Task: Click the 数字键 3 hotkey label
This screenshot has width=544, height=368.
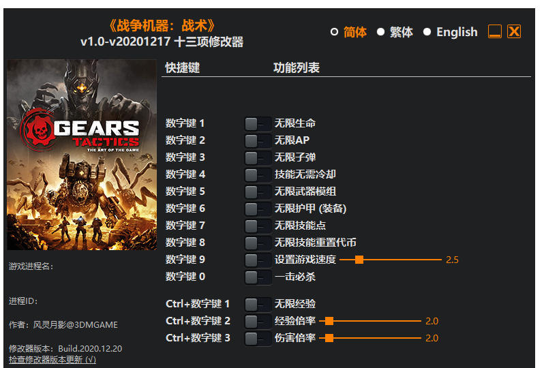Action: [x=185, y=157]
